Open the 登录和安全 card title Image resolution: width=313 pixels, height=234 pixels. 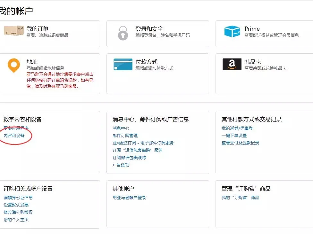(149, 29)
